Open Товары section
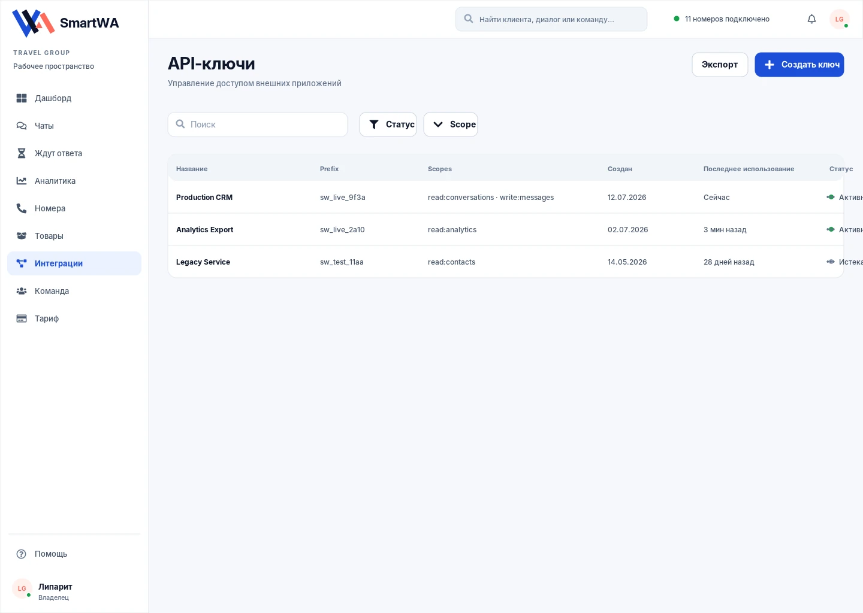The width and height of the screenshot is (863, 613). (74, 236)
